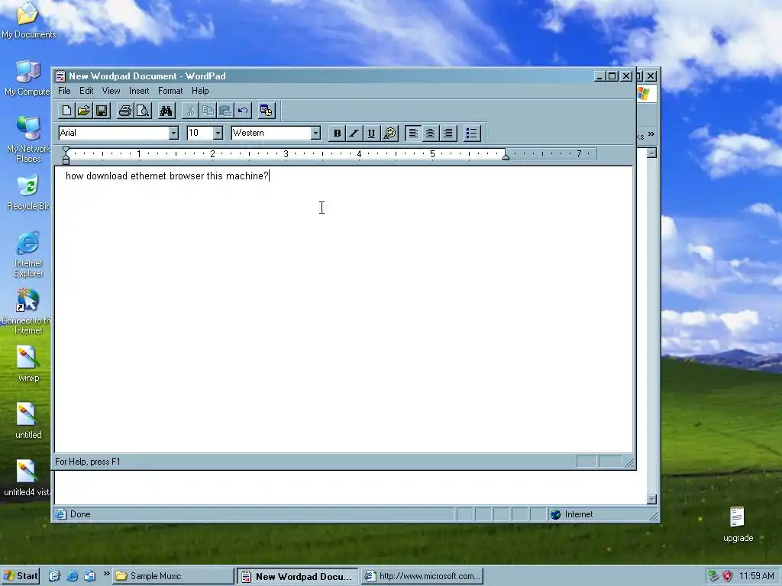The width and height of the screenshot is (782, 586).
Task: Select My Computer desktop icon
Action: point(28,78)
